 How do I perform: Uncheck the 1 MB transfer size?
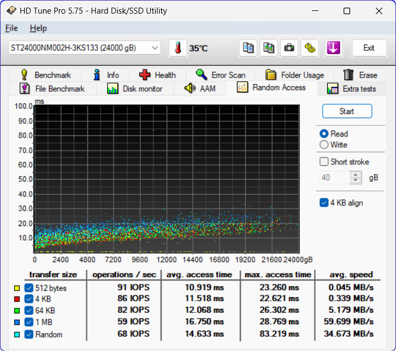[x=29, y=322]
